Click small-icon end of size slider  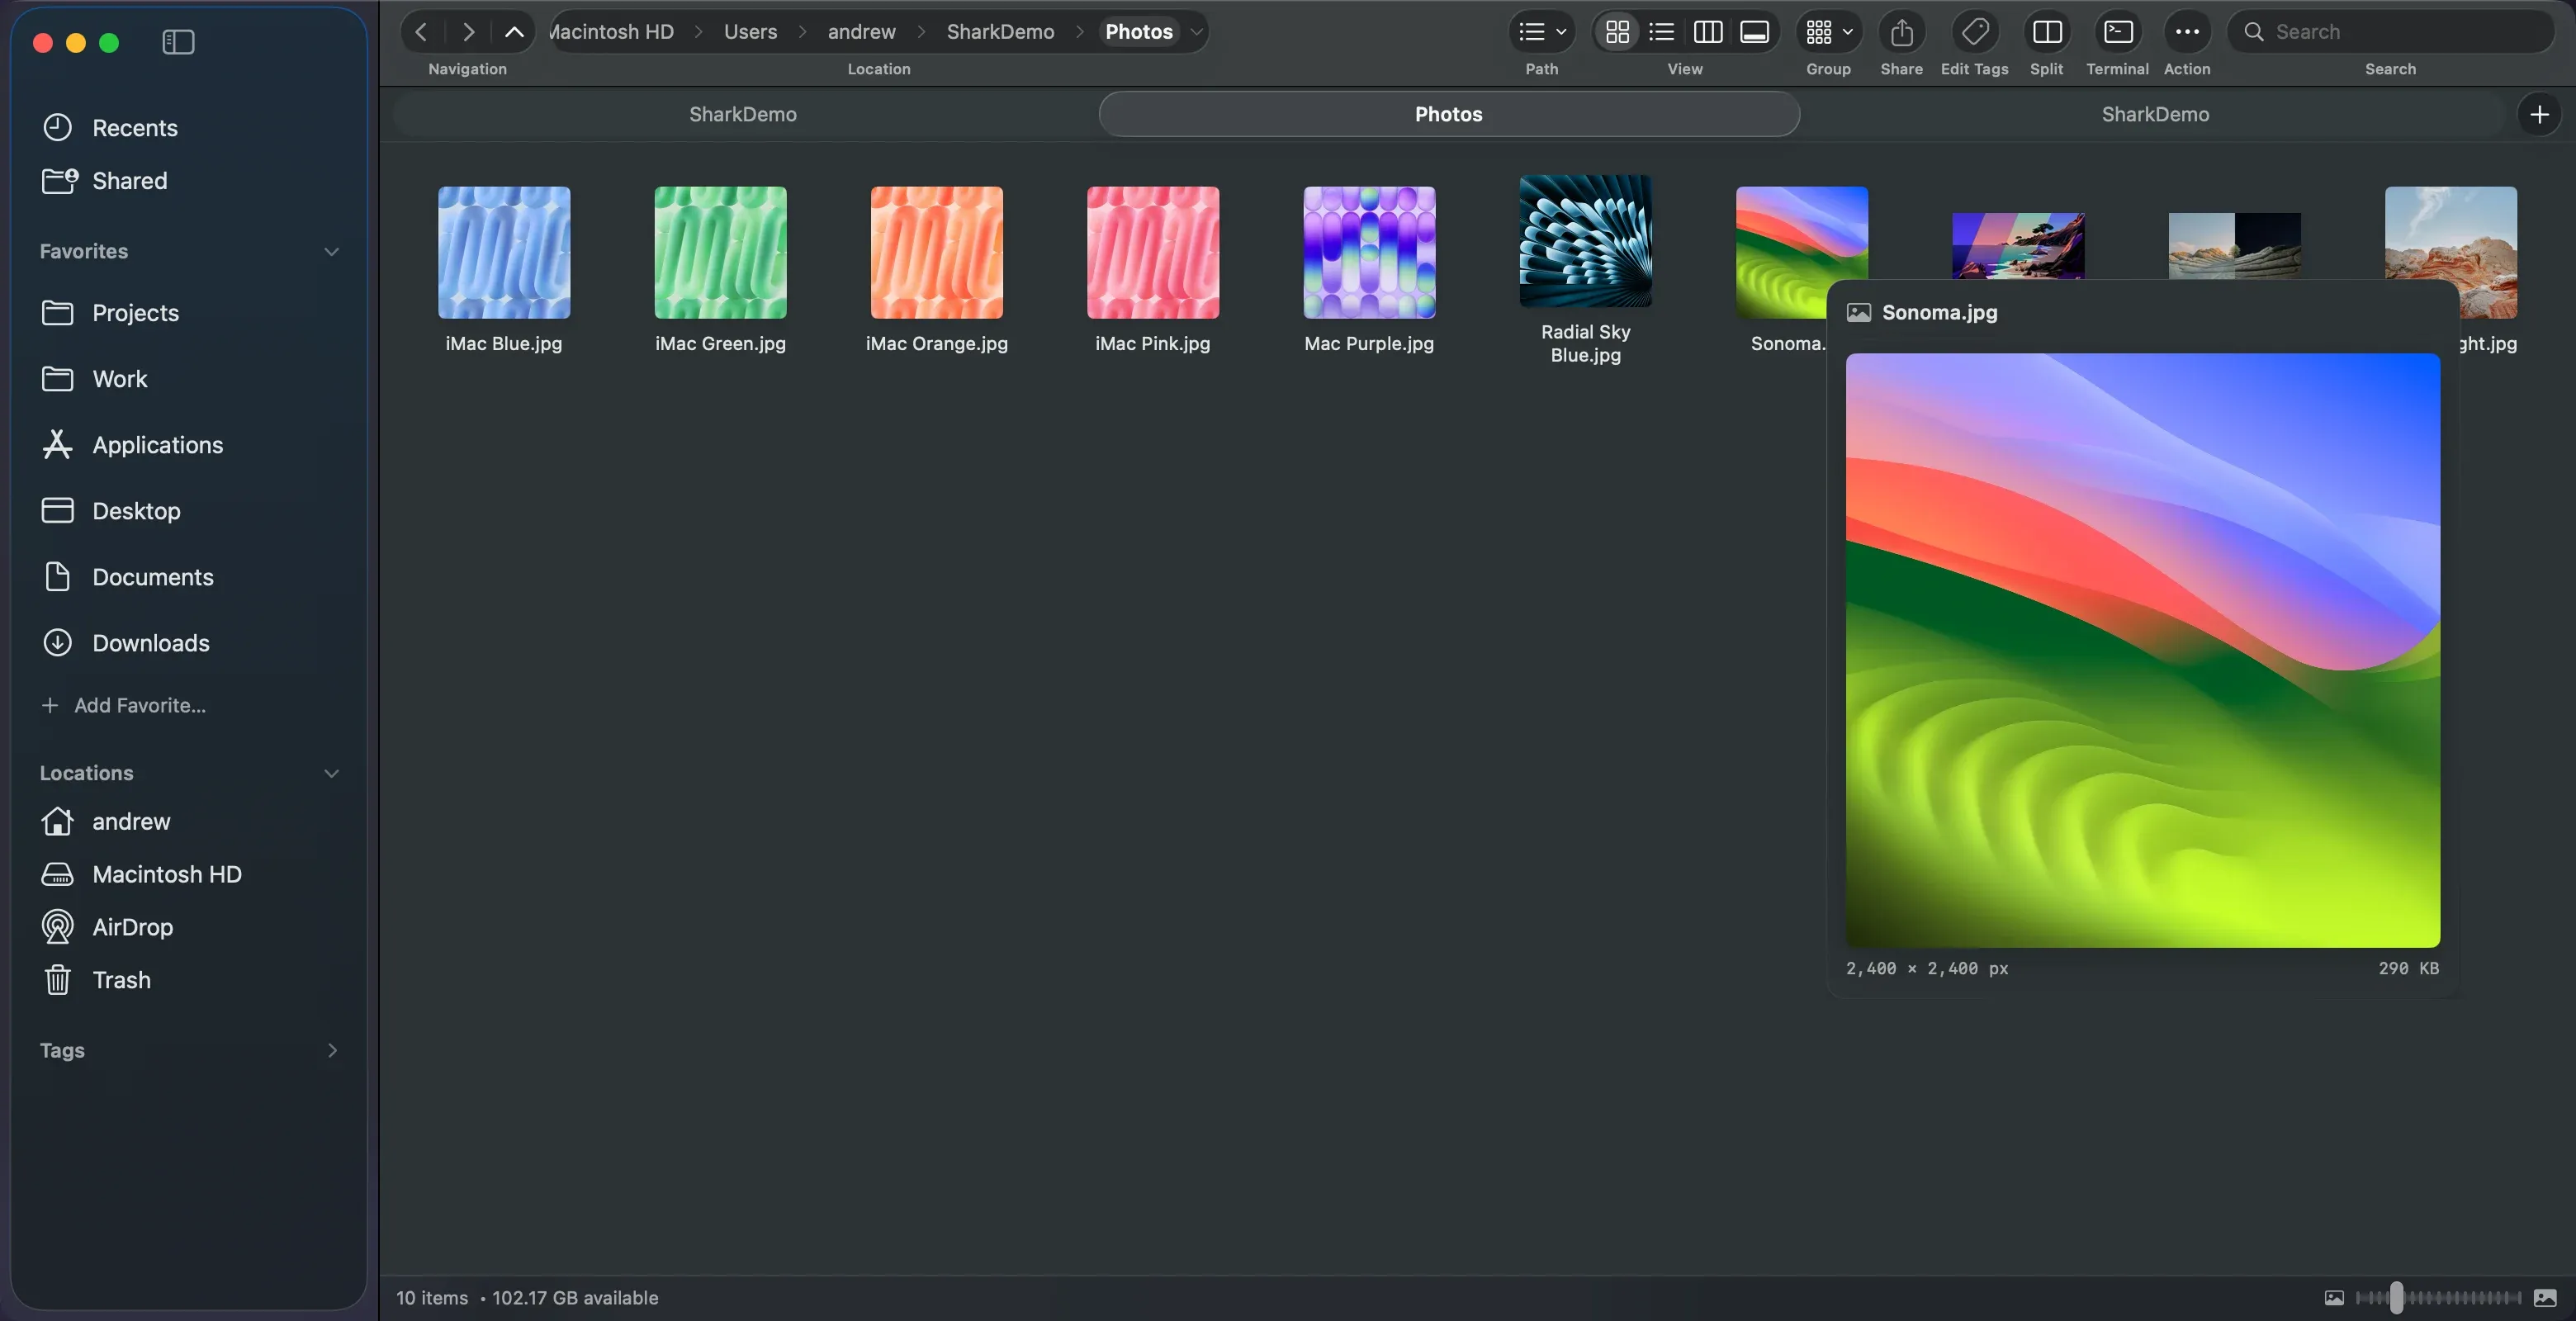click(2334, 1298)
